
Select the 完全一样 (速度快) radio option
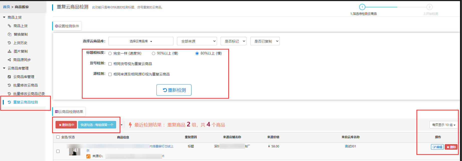point(110,53)
